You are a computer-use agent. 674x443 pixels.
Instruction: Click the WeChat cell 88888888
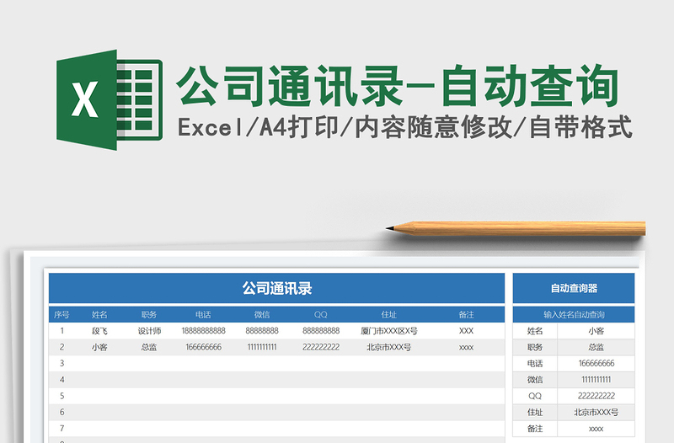click(x=262, y=331)
